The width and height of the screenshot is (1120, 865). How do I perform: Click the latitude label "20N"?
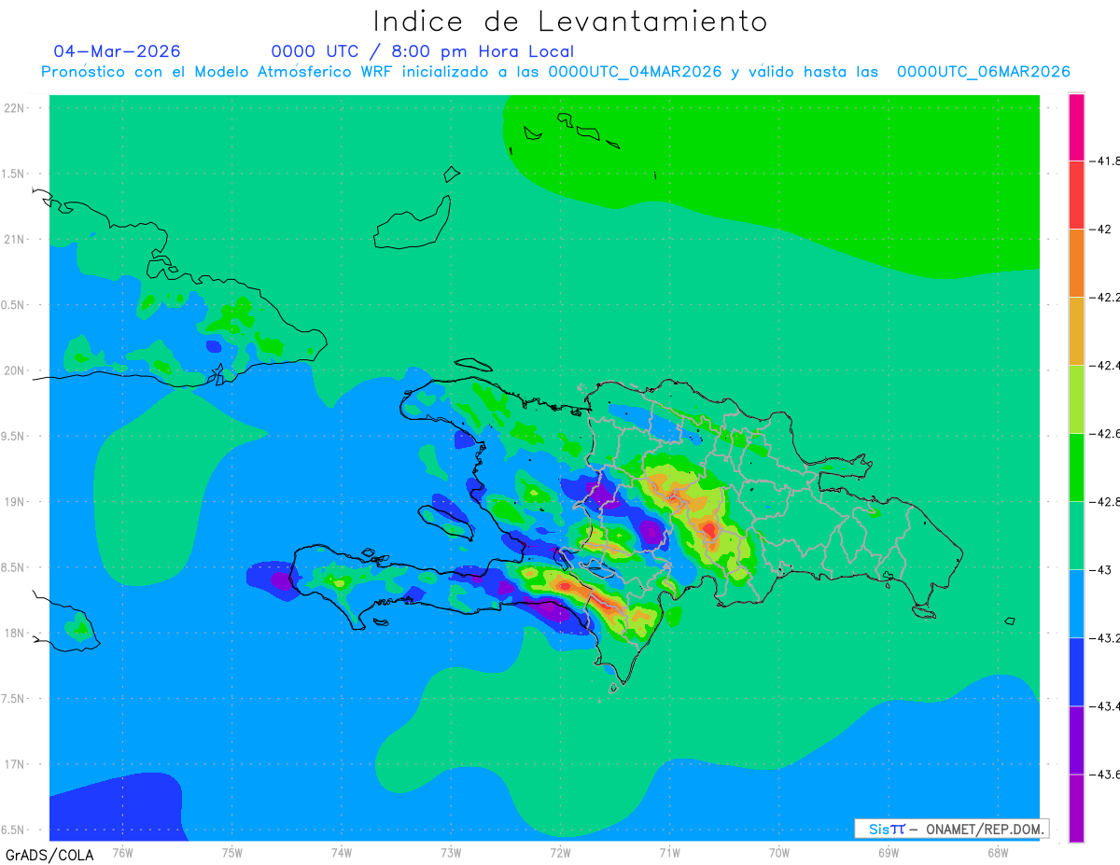15,370
